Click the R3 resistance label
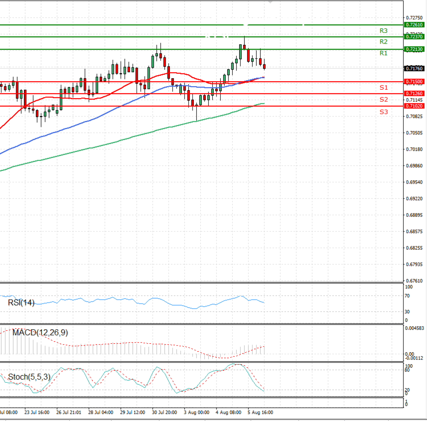 point(383,31)
